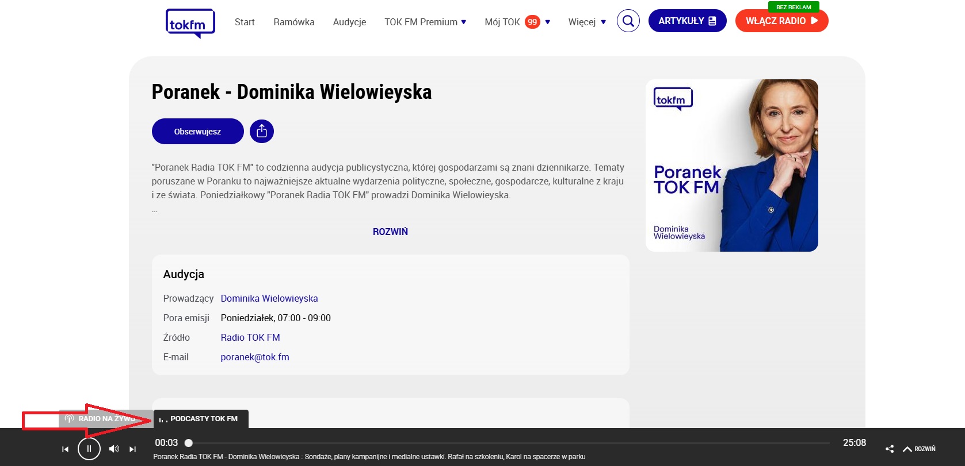Open the Start menu item
The image size is (965, 466).
[x=245, y=22]
